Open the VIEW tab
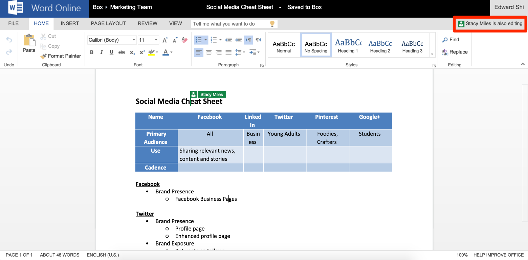Screen dimensions: 528x260 [x=176, y=23]
